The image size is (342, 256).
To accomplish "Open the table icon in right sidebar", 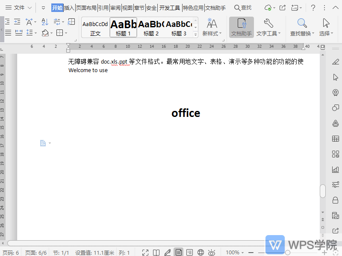I will (x=335, y=139).
